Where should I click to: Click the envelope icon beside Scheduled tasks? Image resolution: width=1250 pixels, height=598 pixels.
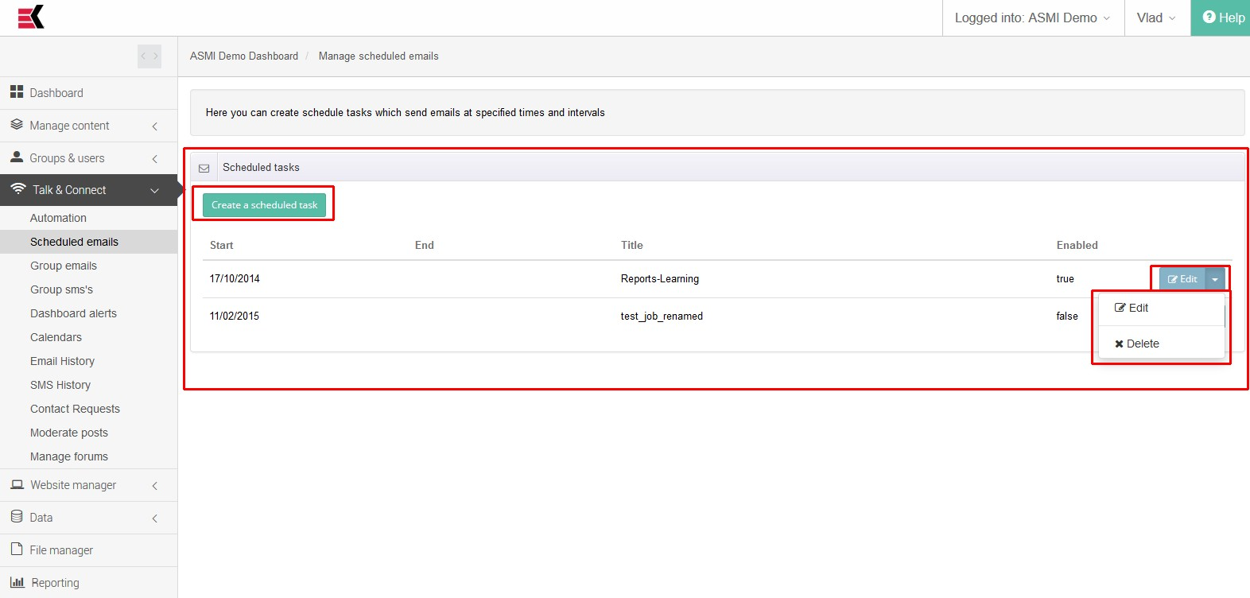pos(204,168)
